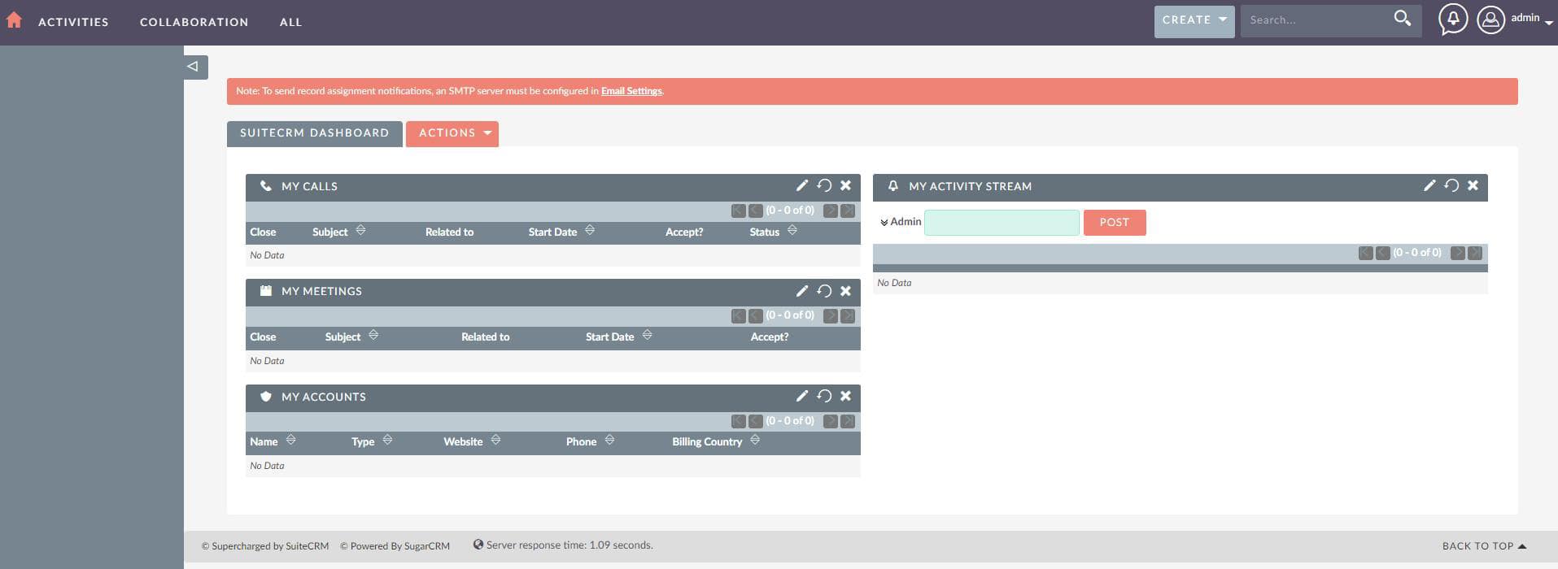
Task: Refresh the My Meetings dashlet
Action: coord(824,291)
